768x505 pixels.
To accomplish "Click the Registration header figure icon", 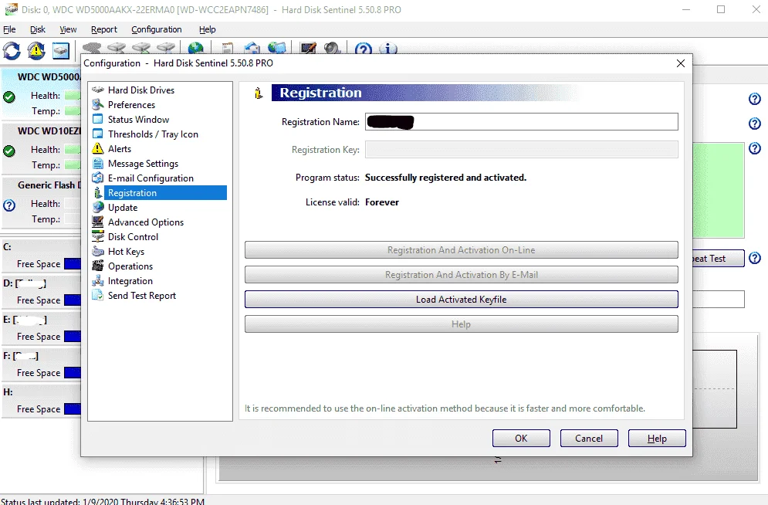I will 259,93.
